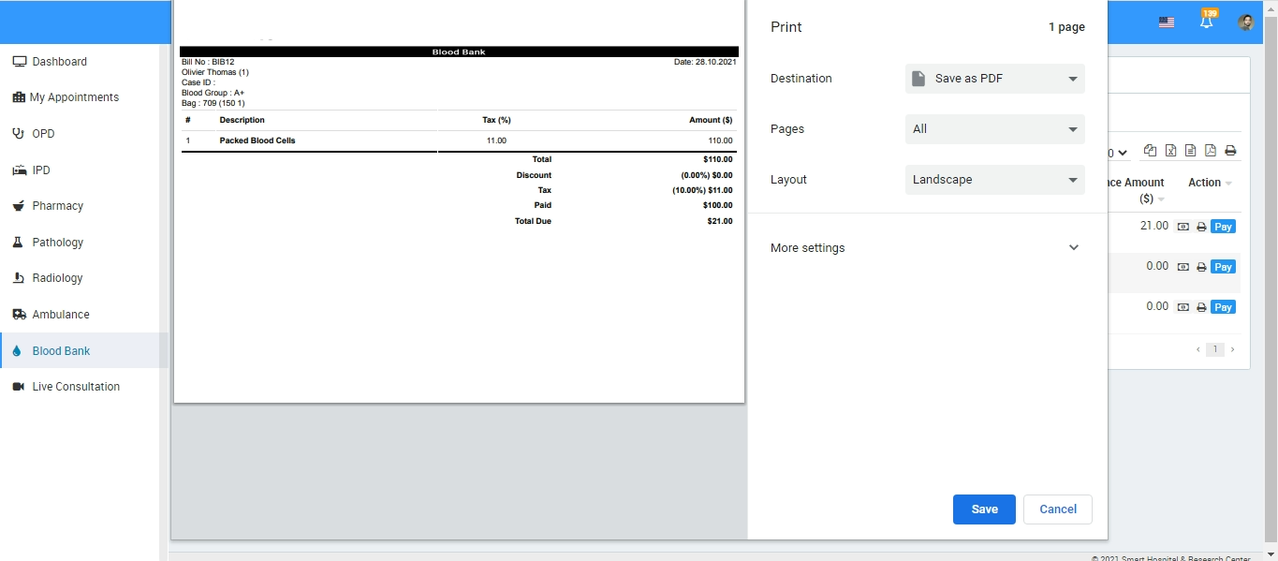Image resolution: width=1278 pixels, height=561 pixels.
Task: Open Live Consultation in the sidebar
Action: [76, 387]
